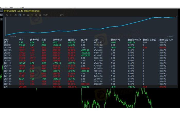Open the mtdriver.cn link in title
This screenshot has height=115, width=180.
33,11
